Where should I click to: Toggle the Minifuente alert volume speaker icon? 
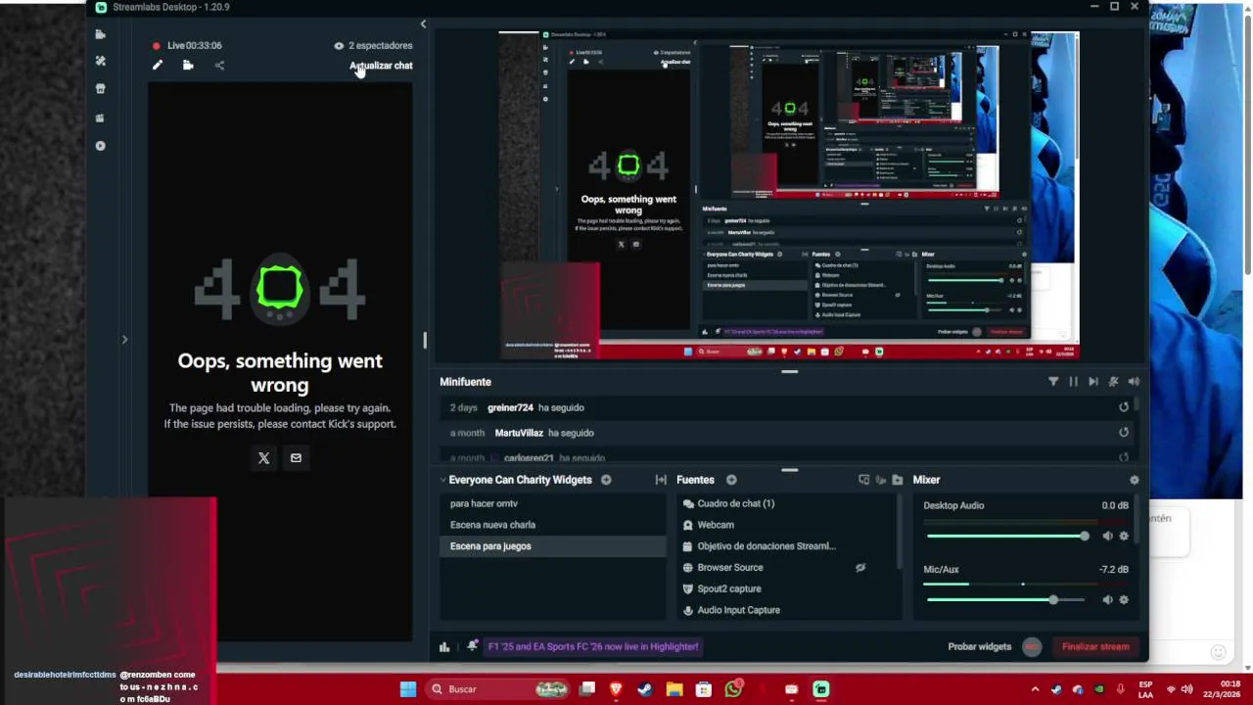click(x=1134, y=382)
